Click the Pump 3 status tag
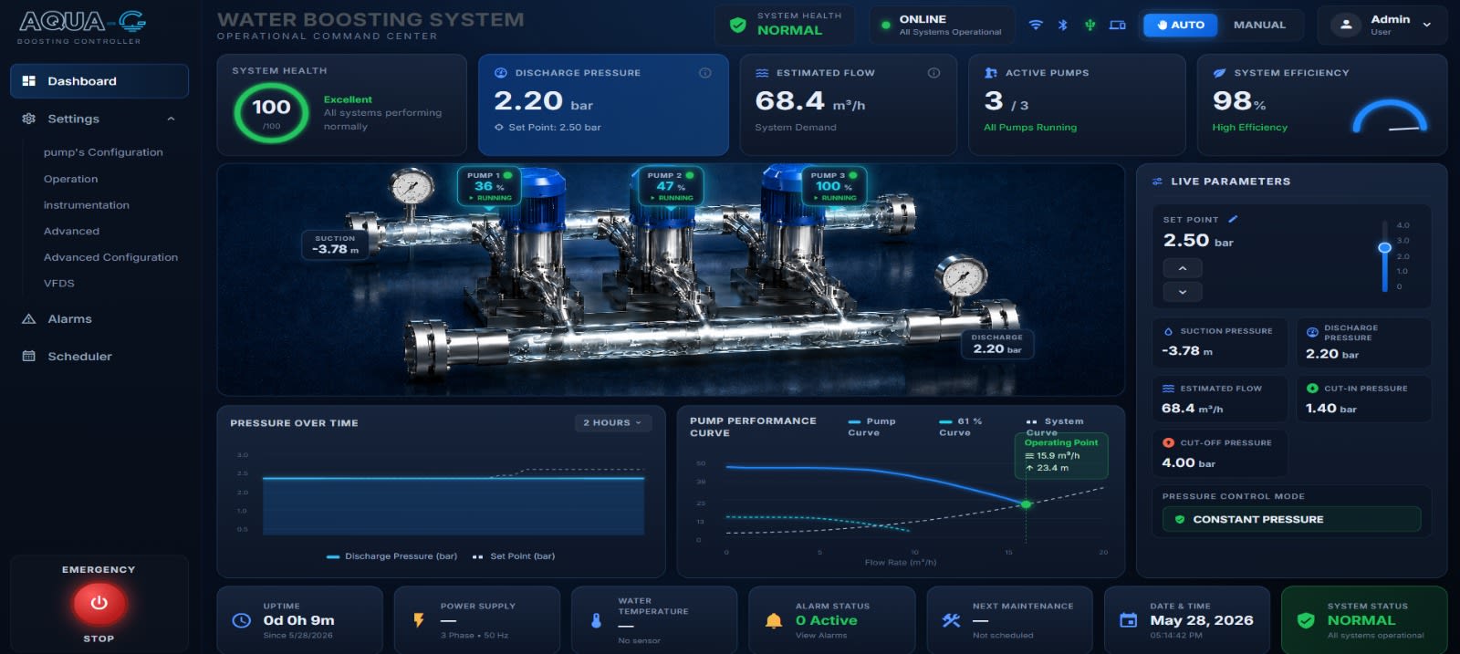This screenshot has height=654, width=1460. coord(834,186)
